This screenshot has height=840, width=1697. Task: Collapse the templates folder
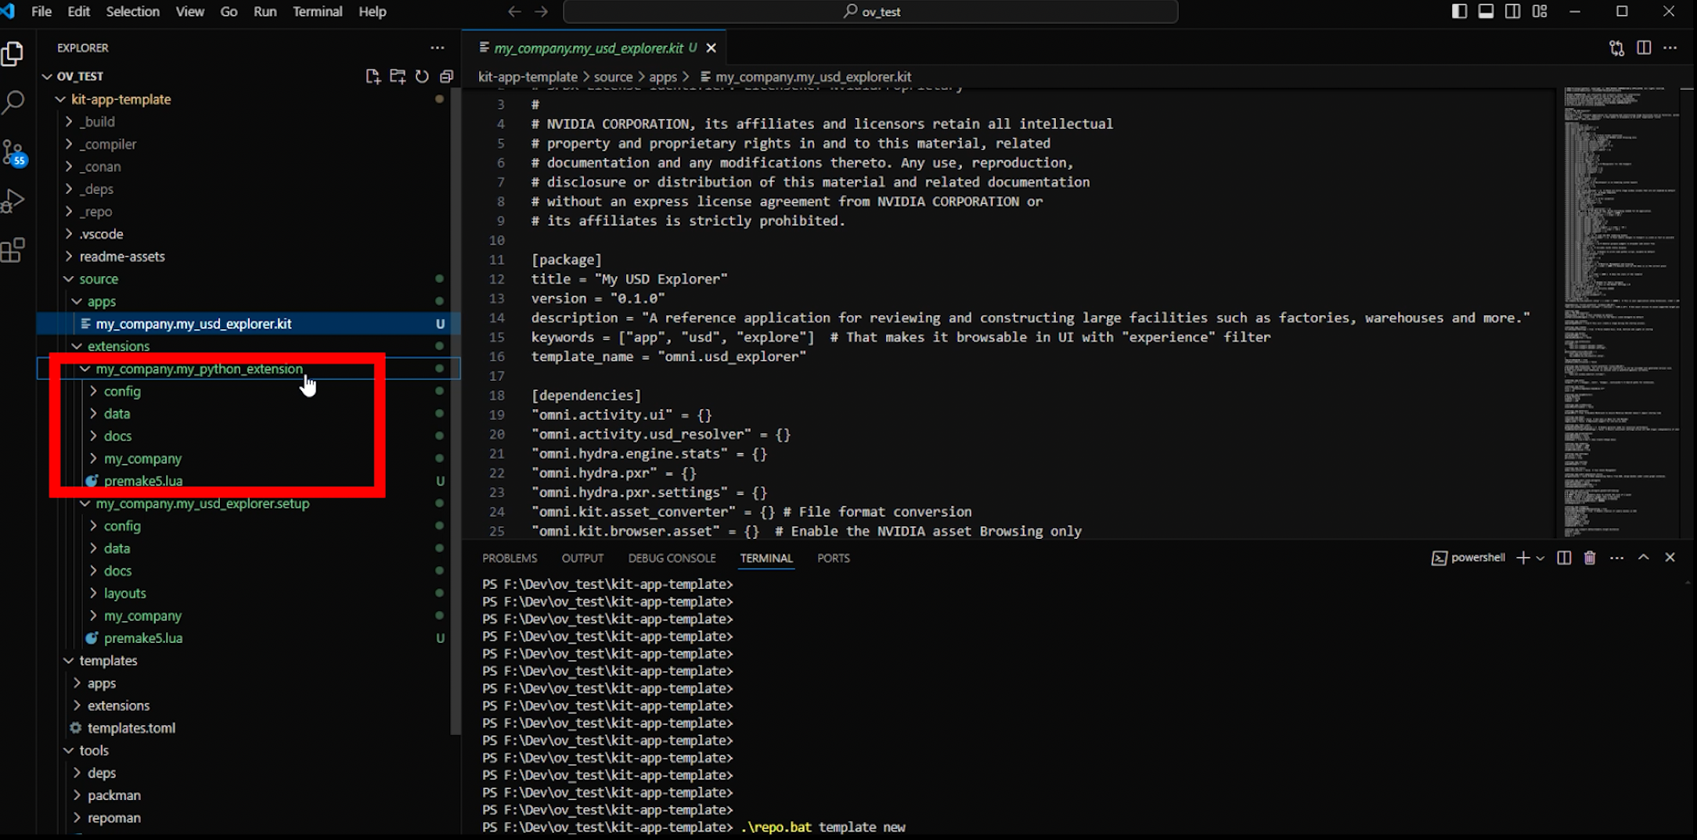(x=243, y=660)
